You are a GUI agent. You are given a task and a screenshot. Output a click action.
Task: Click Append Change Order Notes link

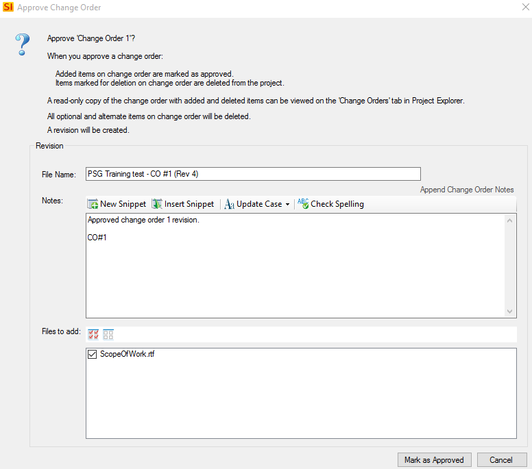[467, 190]
